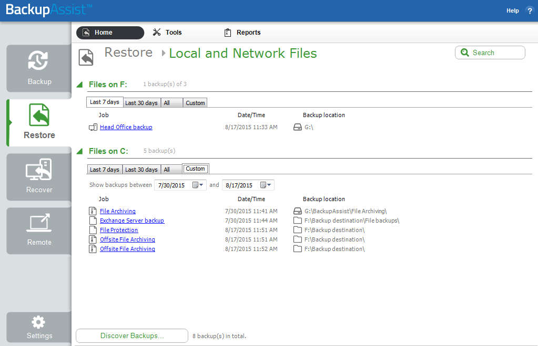Open the start date calendar dropdown
The width and height of the screenshot is (538, 346).
(198, 185)
